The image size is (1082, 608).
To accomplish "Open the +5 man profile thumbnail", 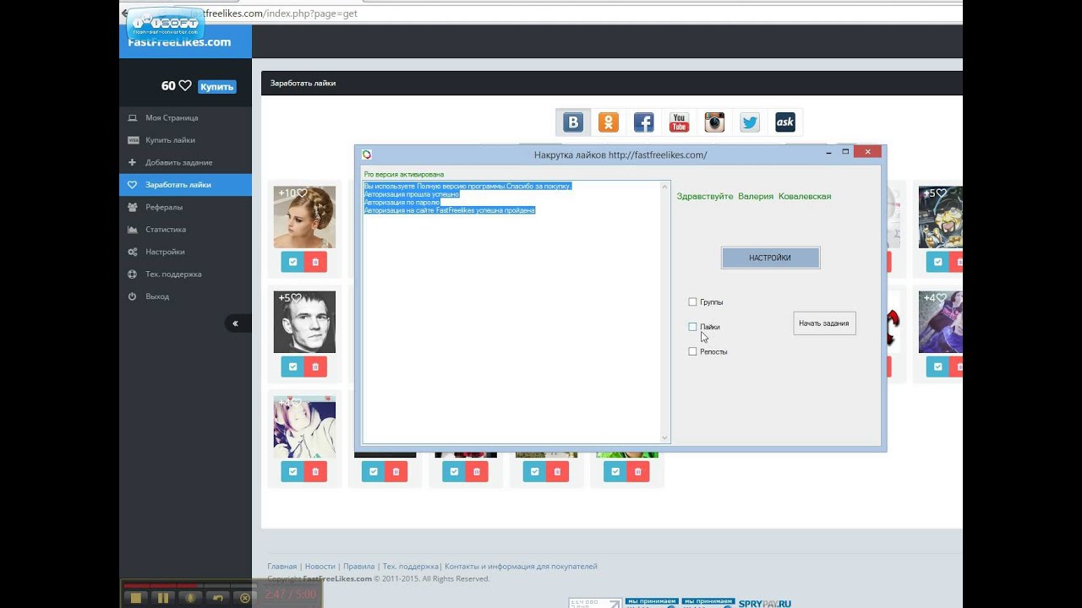I will click(304, 322).
